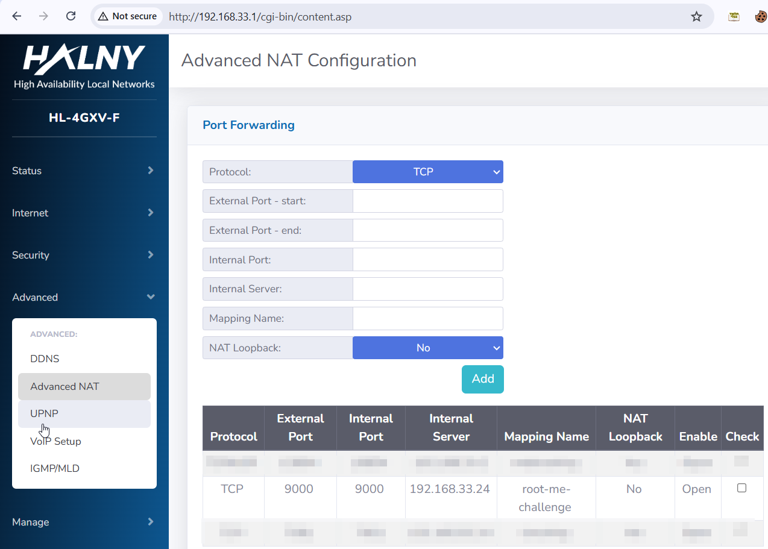Open the VoIP Setup page
This screenshot has width=768, height=549.
click(55, 441)
